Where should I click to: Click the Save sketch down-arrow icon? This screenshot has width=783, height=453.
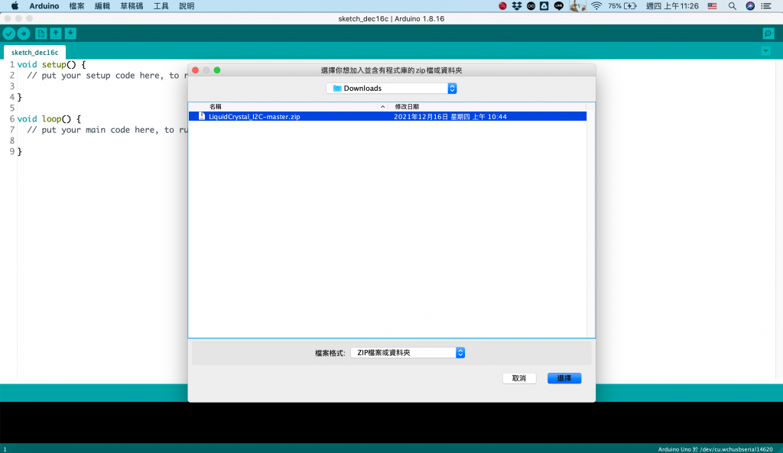point(70,34)
